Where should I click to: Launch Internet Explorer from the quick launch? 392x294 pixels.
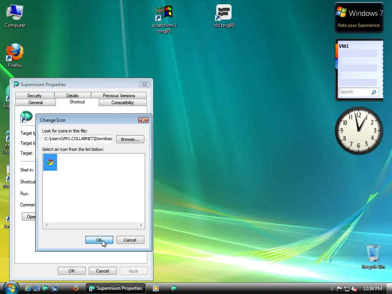point(28,289)
